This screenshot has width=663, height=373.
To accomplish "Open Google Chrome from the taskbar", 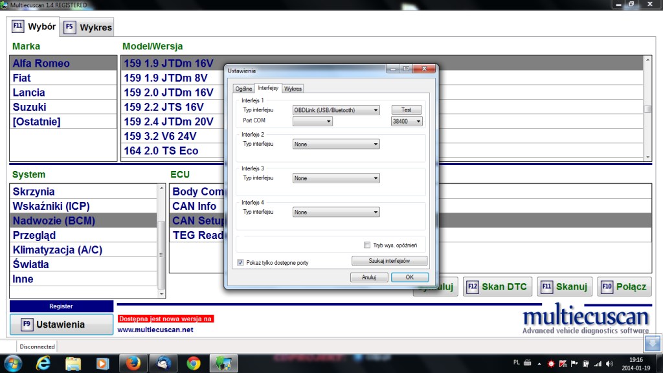I will [x=193, y=363].
